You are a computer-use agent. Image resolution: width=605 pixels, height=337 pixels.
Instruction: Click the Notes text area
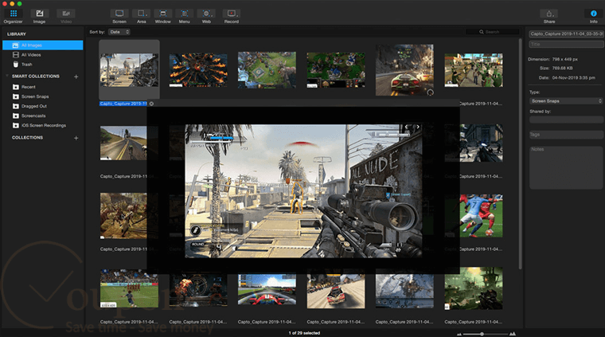[x=566, y=167]
